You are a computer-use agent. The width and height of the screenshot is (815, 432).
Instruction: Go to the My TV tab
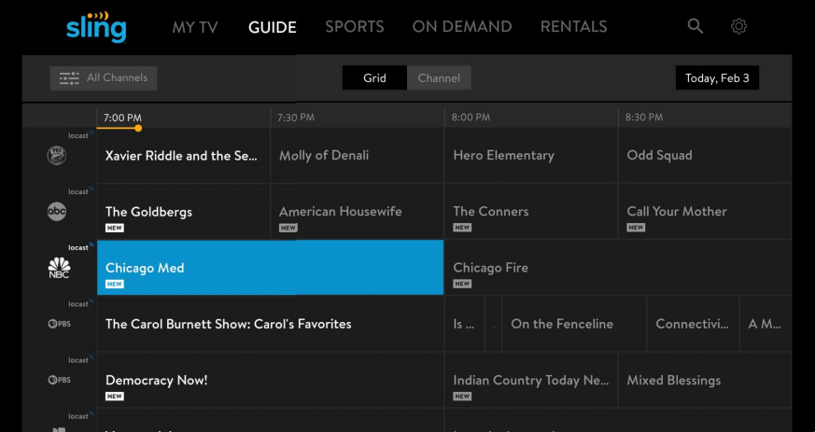coord(195,27)
